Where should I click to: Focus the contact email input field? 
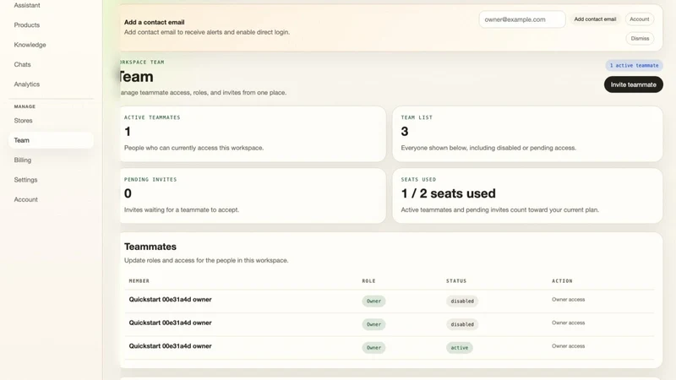click(x=522, y=19)
